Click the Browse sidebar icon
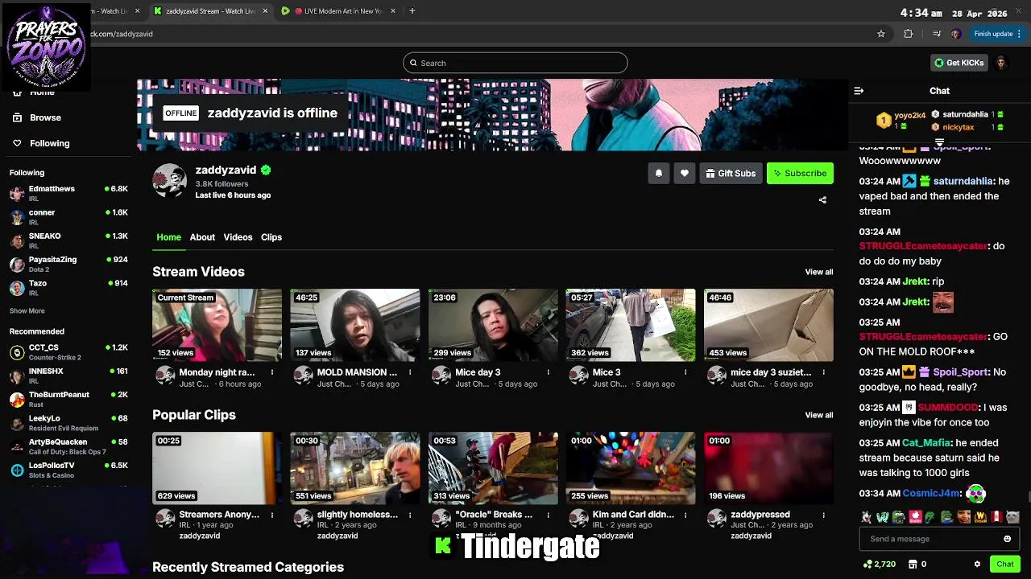 [17, 117]
